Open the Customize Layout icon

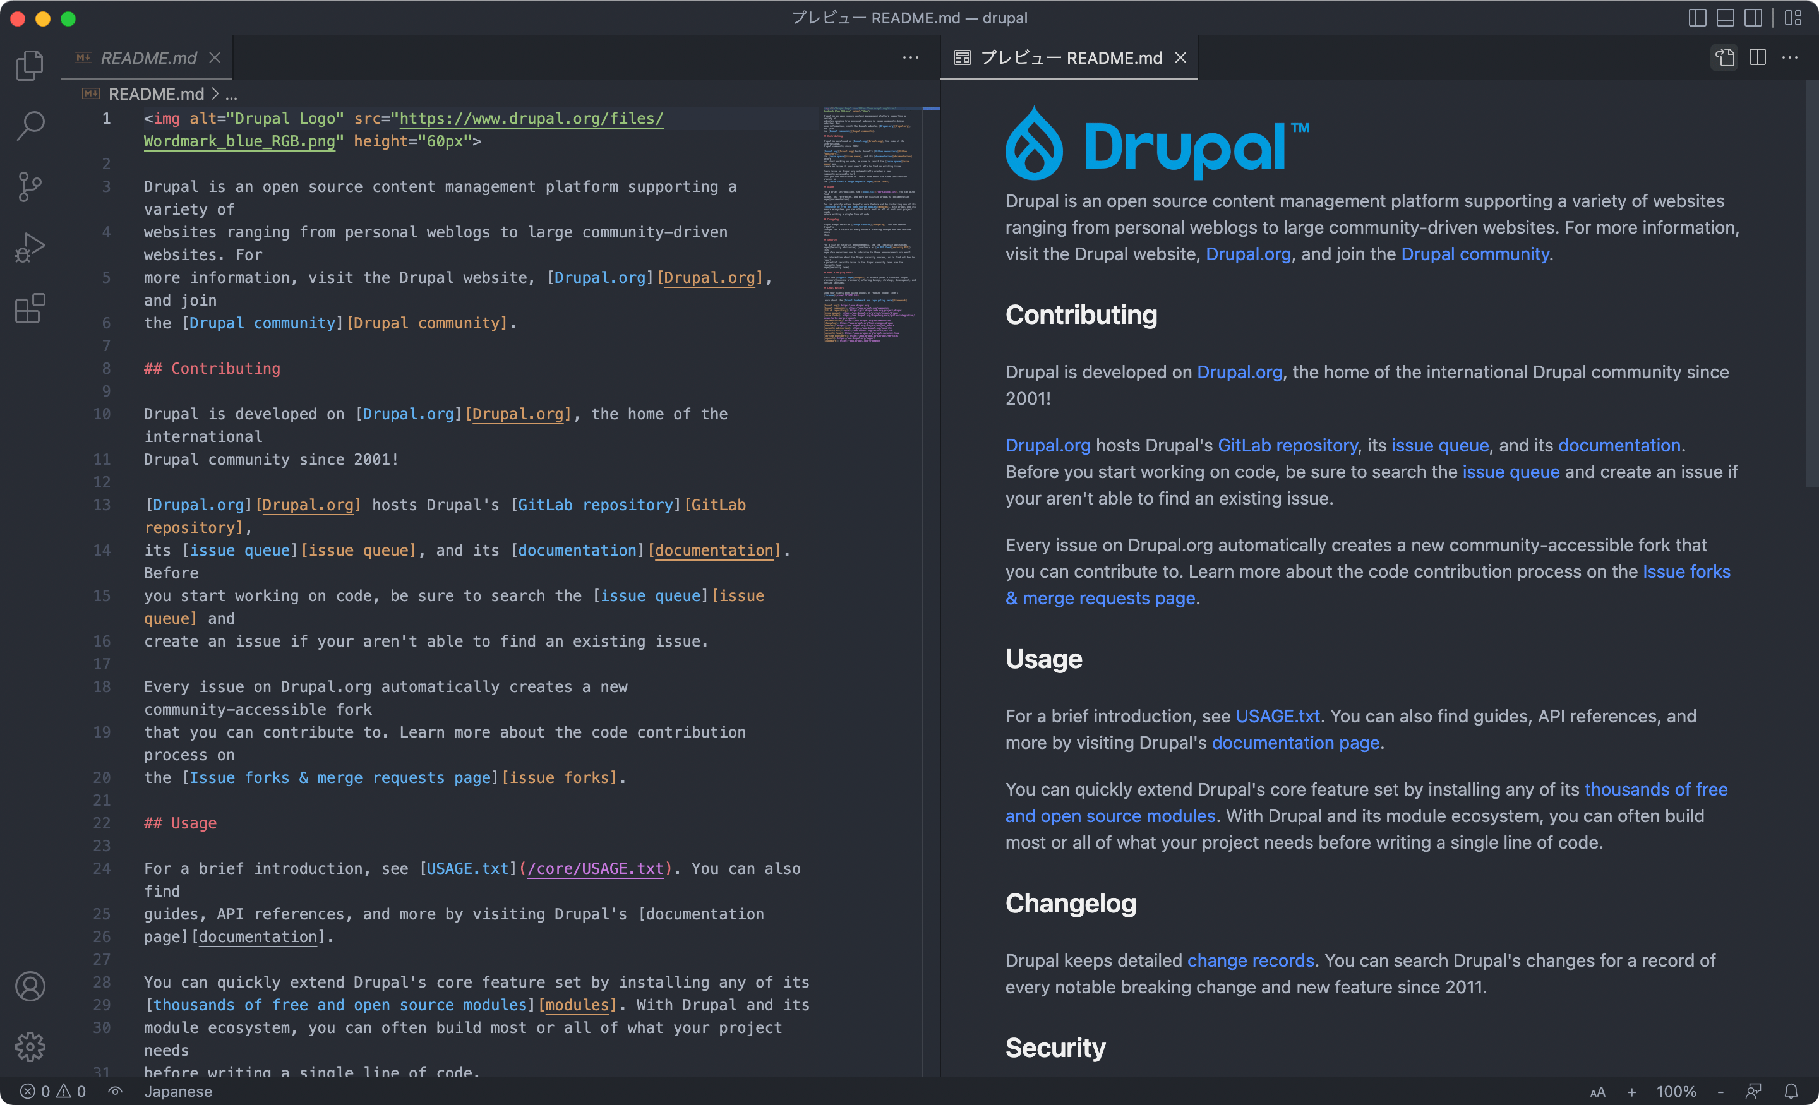[1793, 18]
